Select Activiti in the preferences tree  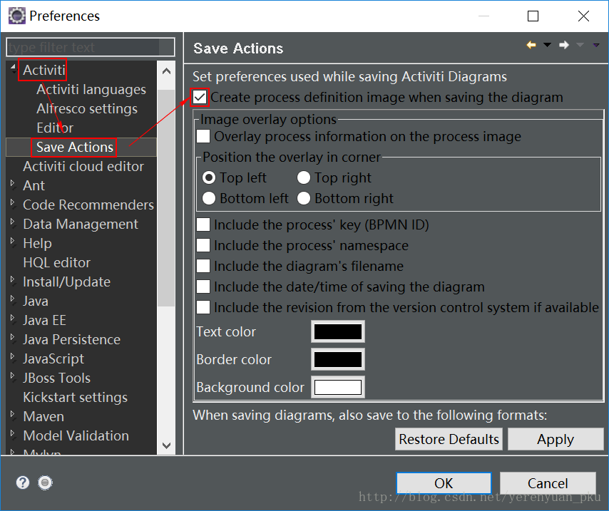pos(44,70)
